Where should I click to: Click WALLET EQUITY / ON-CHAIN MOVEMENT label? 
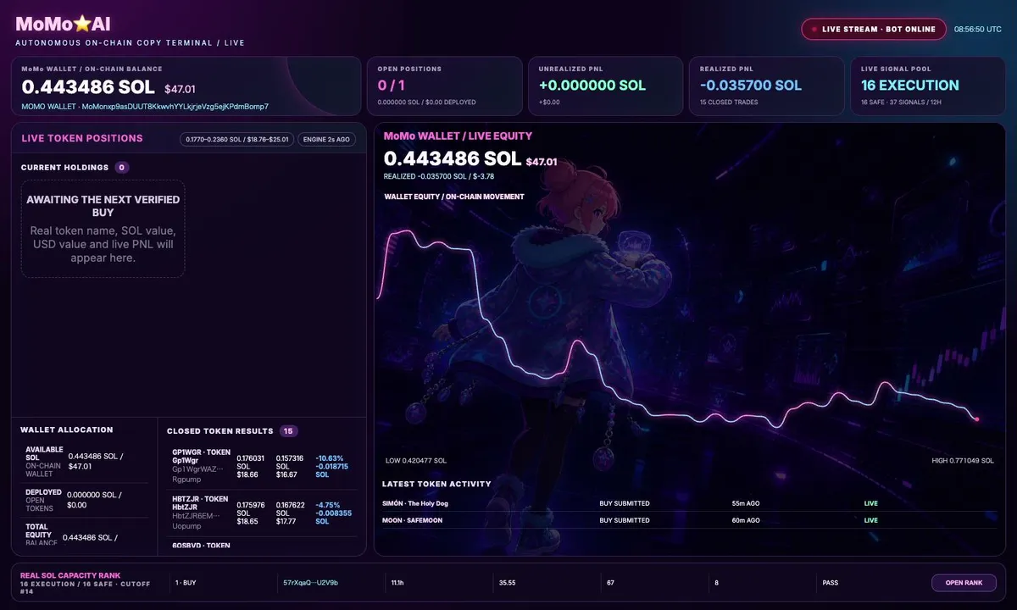click(454, 197)
